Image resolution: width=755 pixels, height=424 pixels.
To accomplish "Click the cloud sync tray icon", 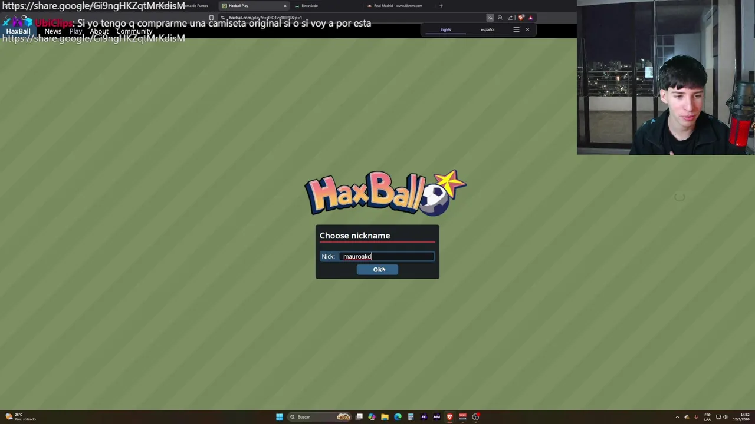I will point(687,417).
